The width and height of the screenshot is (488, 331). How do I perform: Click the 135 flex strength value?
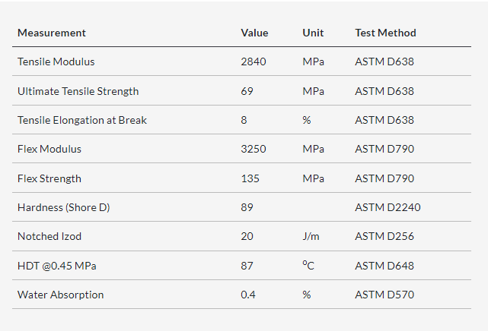[250, 178]
